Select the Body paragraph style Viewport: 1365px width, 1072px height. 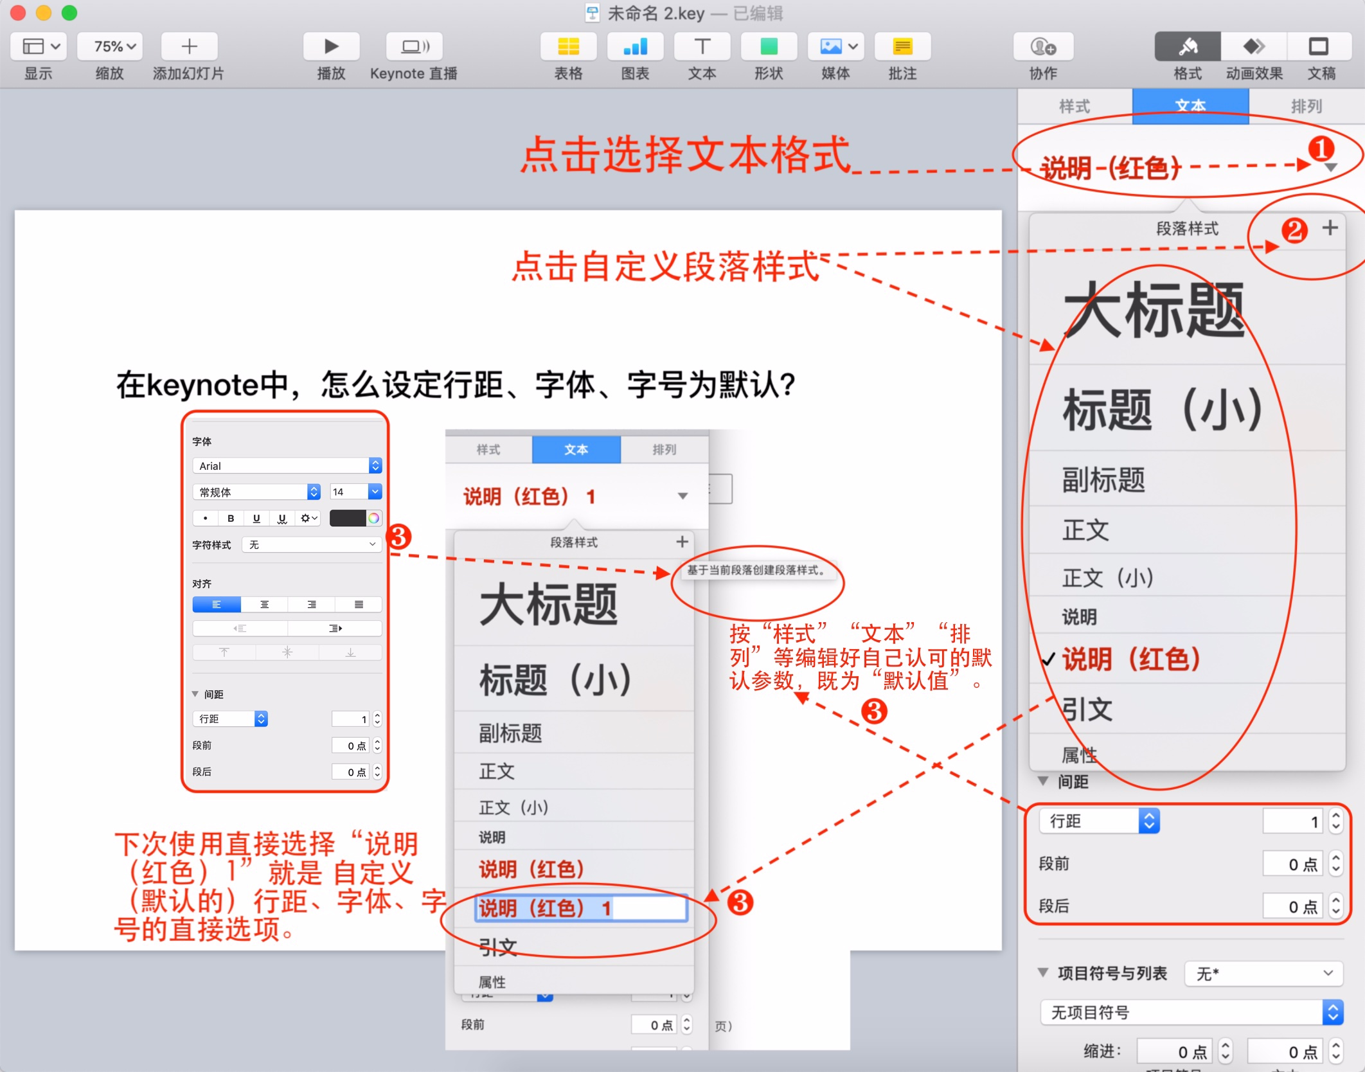[1086, 530]
